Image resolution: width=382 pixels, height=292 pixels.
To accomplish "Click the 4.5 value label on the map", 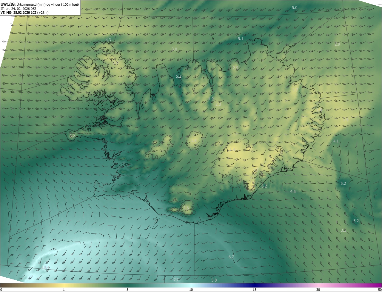I will click(293, 191).
